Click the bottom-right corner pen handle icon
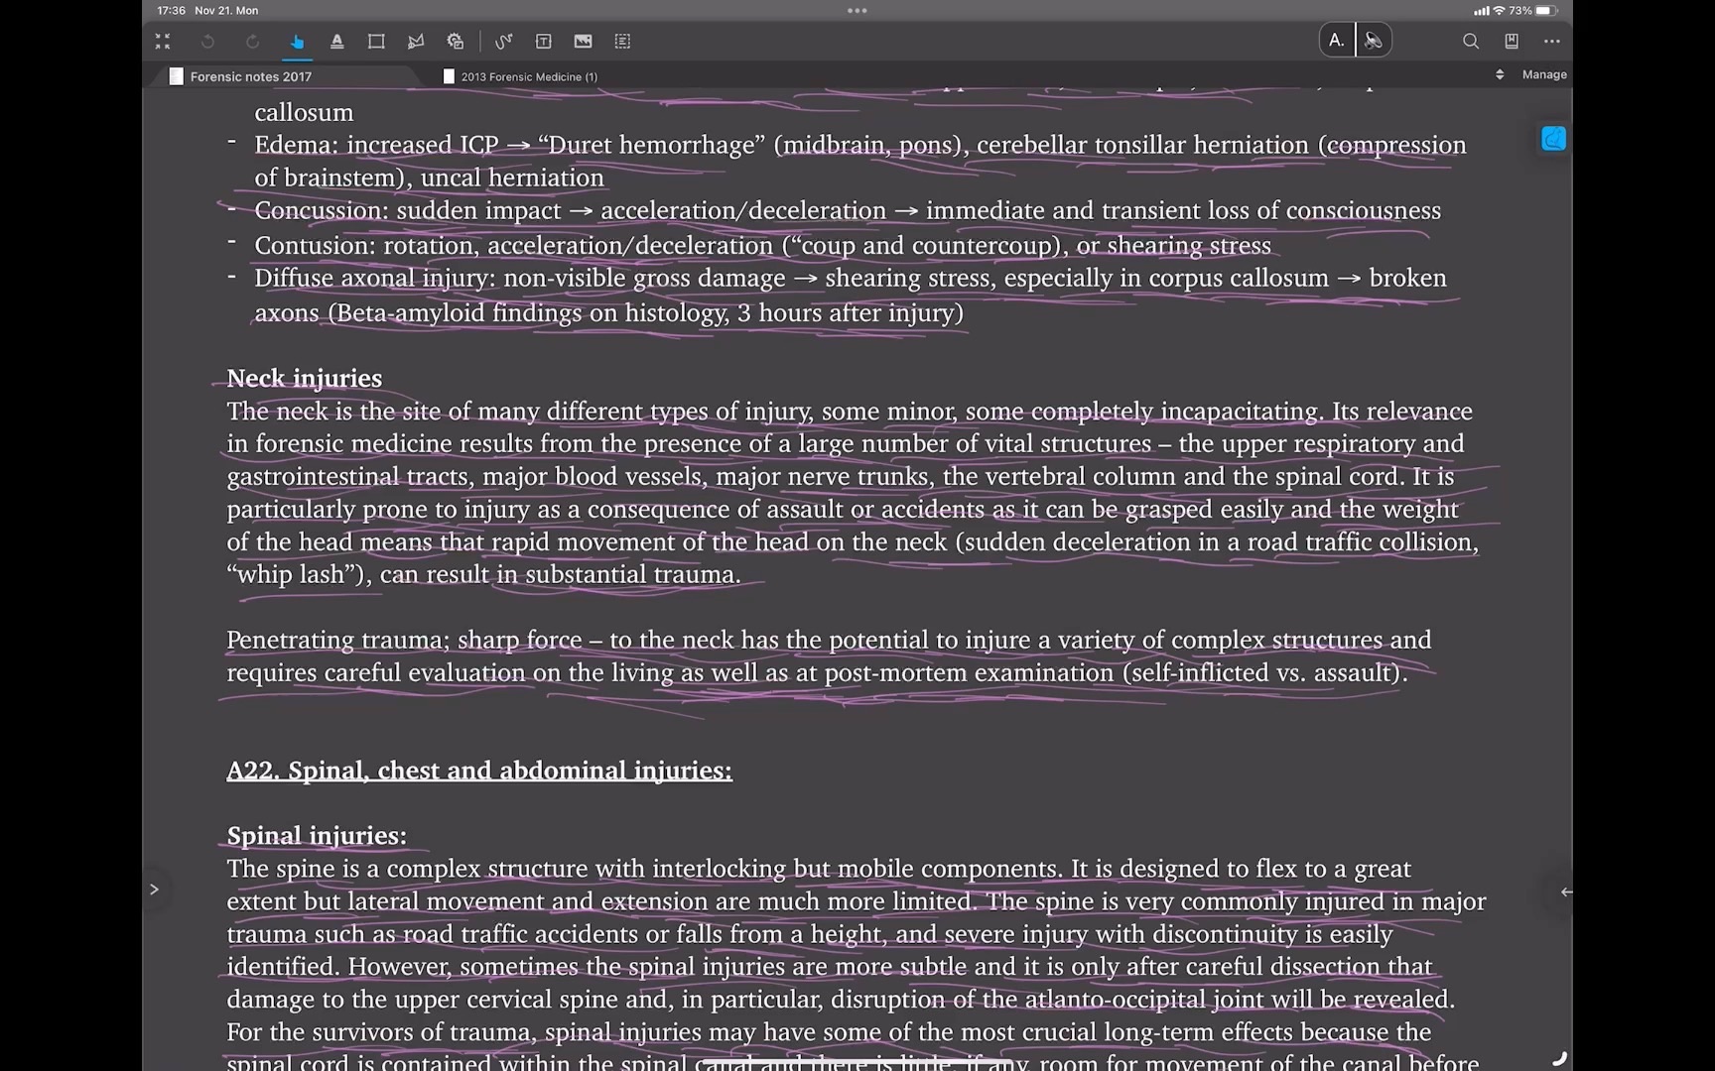 (1559, 1058)
